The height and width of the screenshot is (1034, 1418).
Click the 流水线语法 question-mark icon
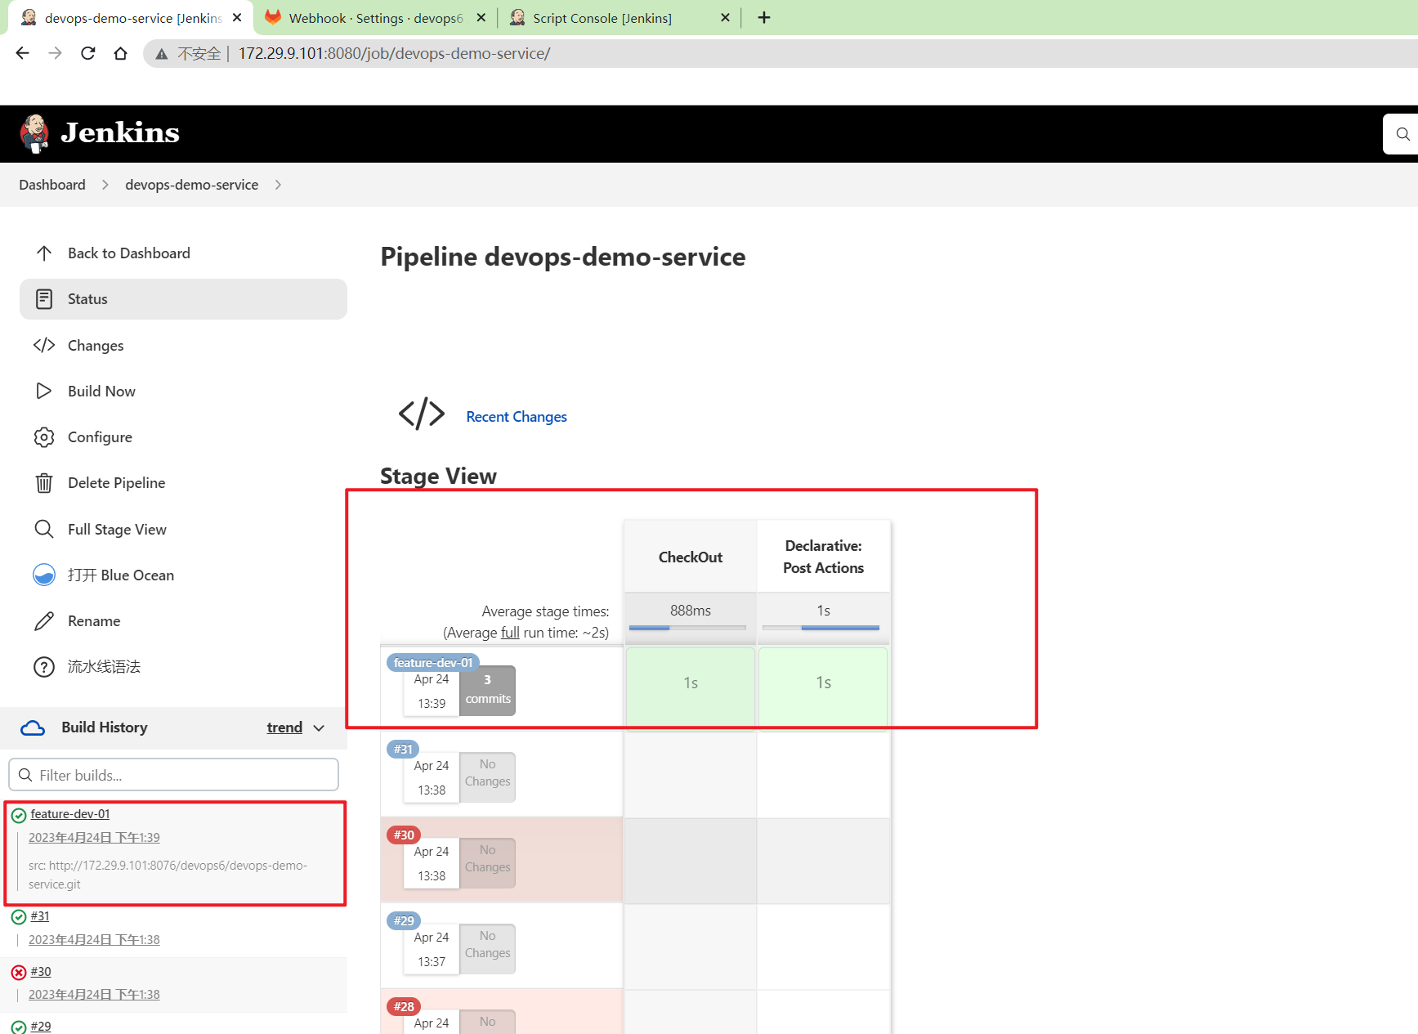(44, 667)
